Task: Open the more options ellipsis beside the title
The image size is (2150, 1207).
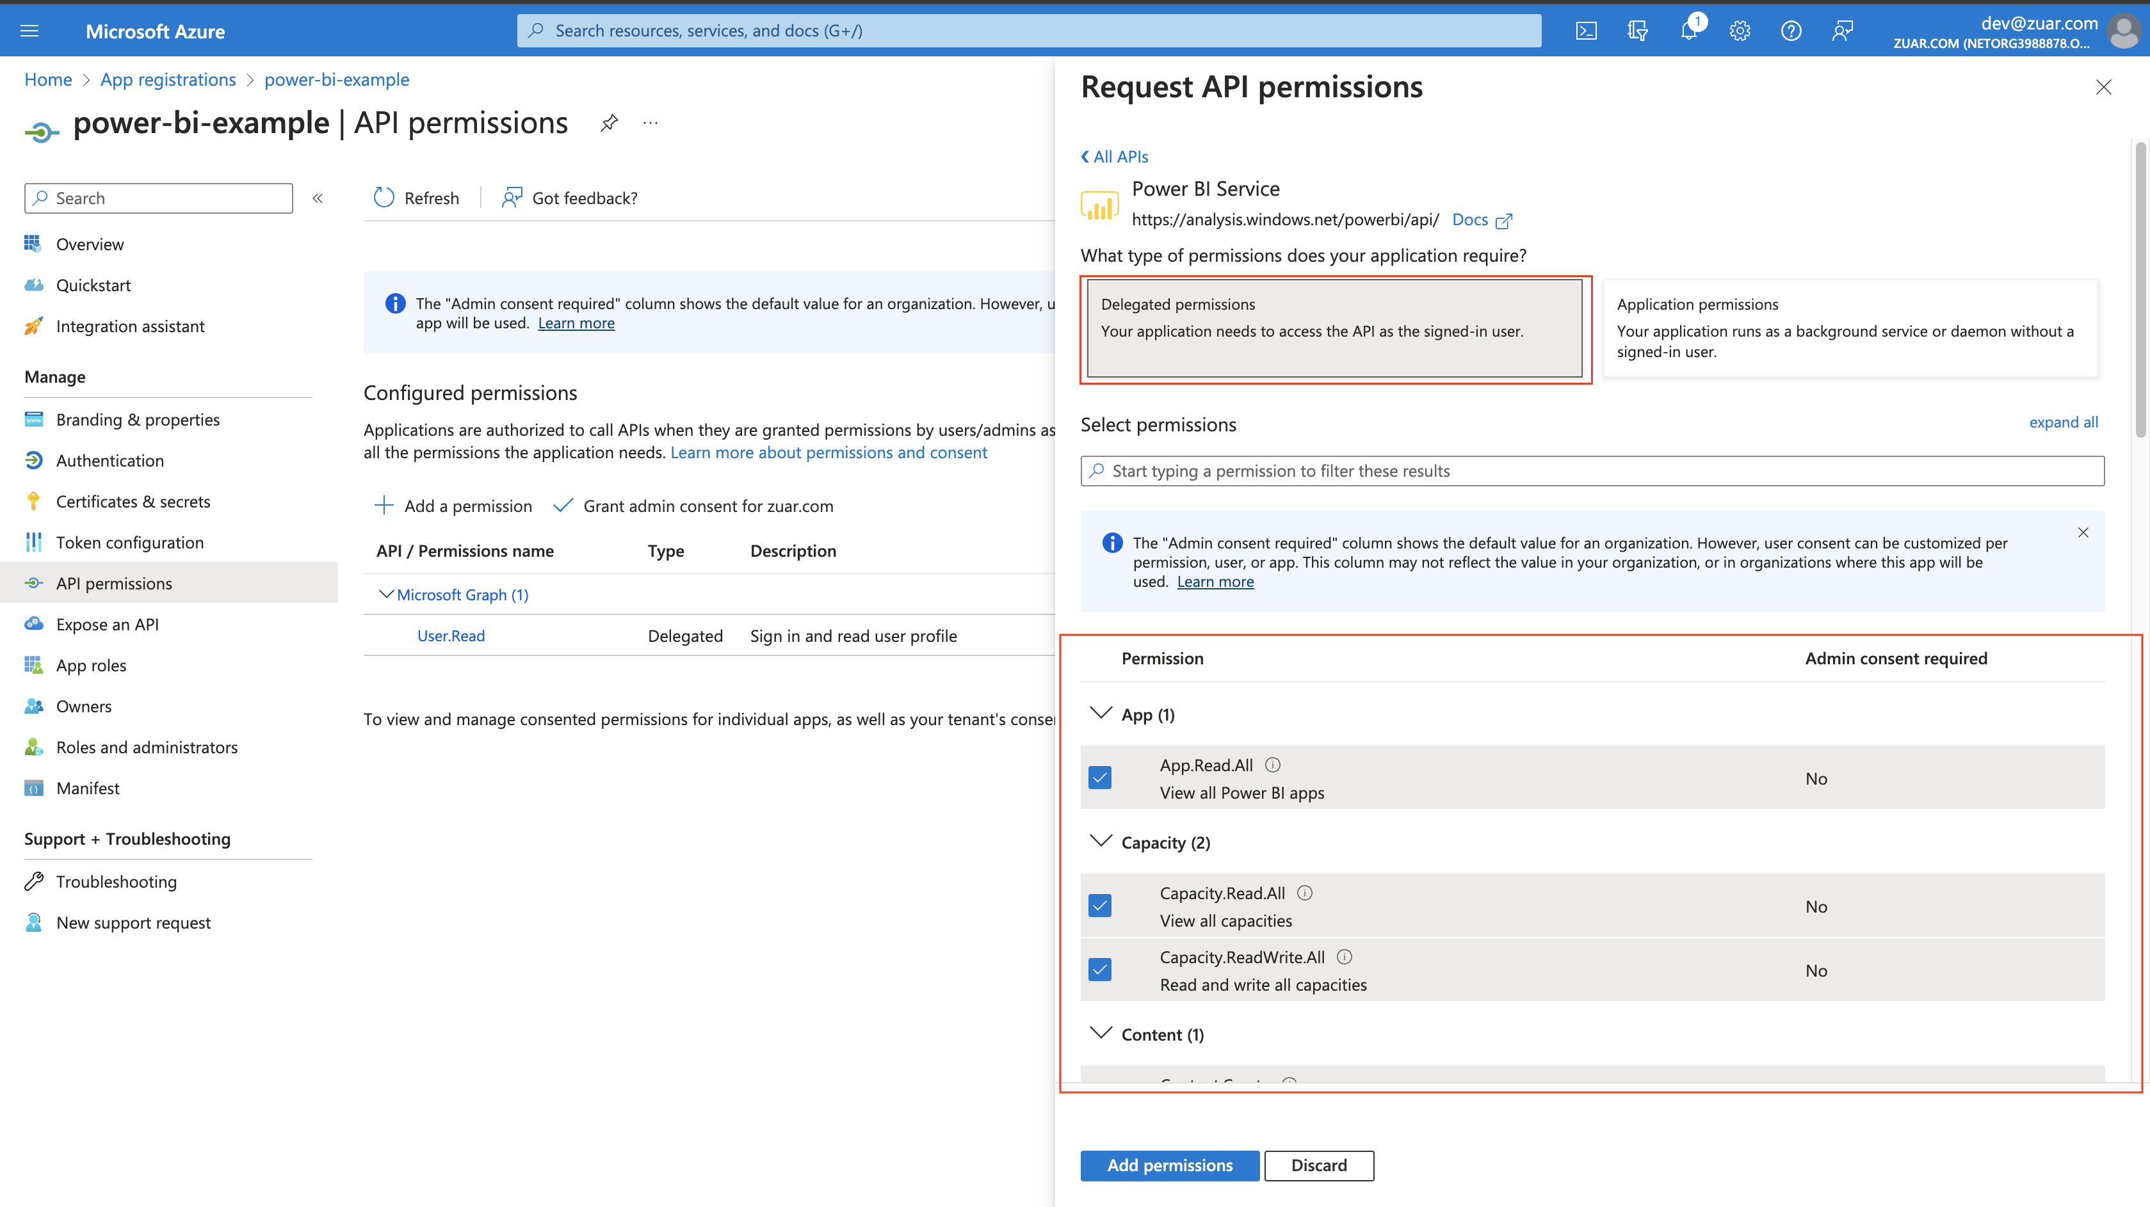Action: (650, 124)
